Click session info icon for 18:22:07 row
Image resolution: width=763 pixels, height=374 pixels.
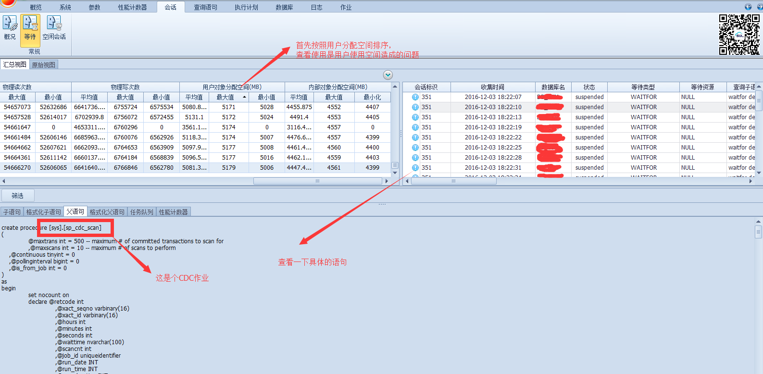click(415, 97)
